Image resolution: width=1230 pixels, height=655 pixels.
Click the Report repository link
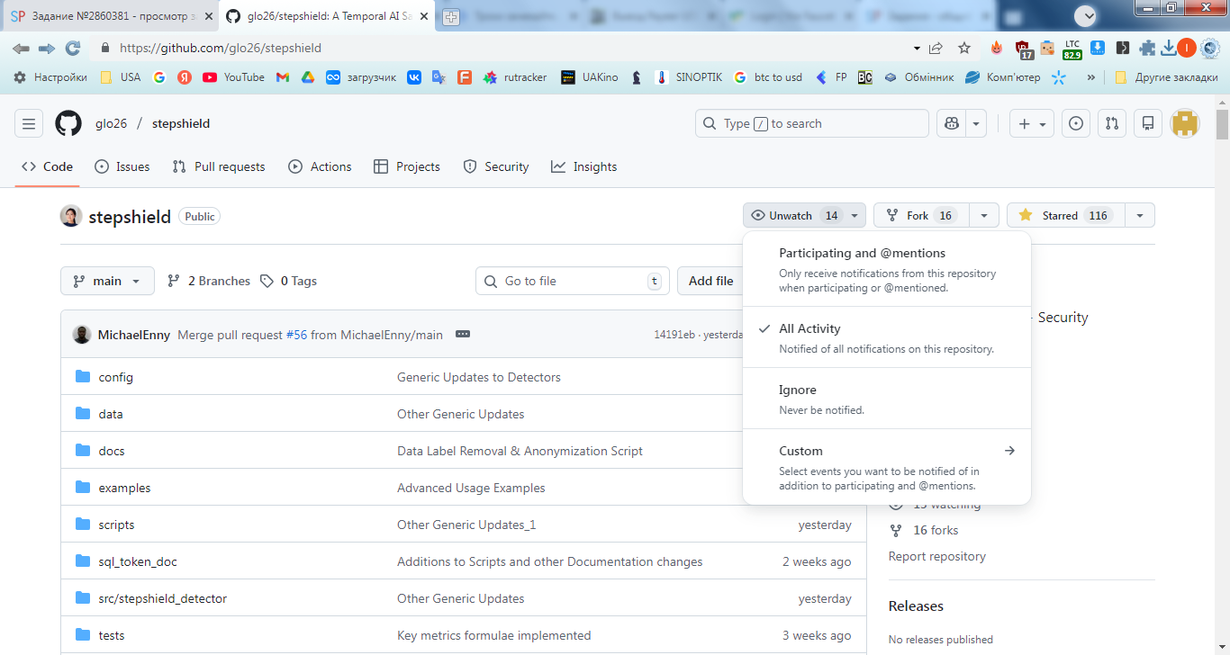pos(936,556)
